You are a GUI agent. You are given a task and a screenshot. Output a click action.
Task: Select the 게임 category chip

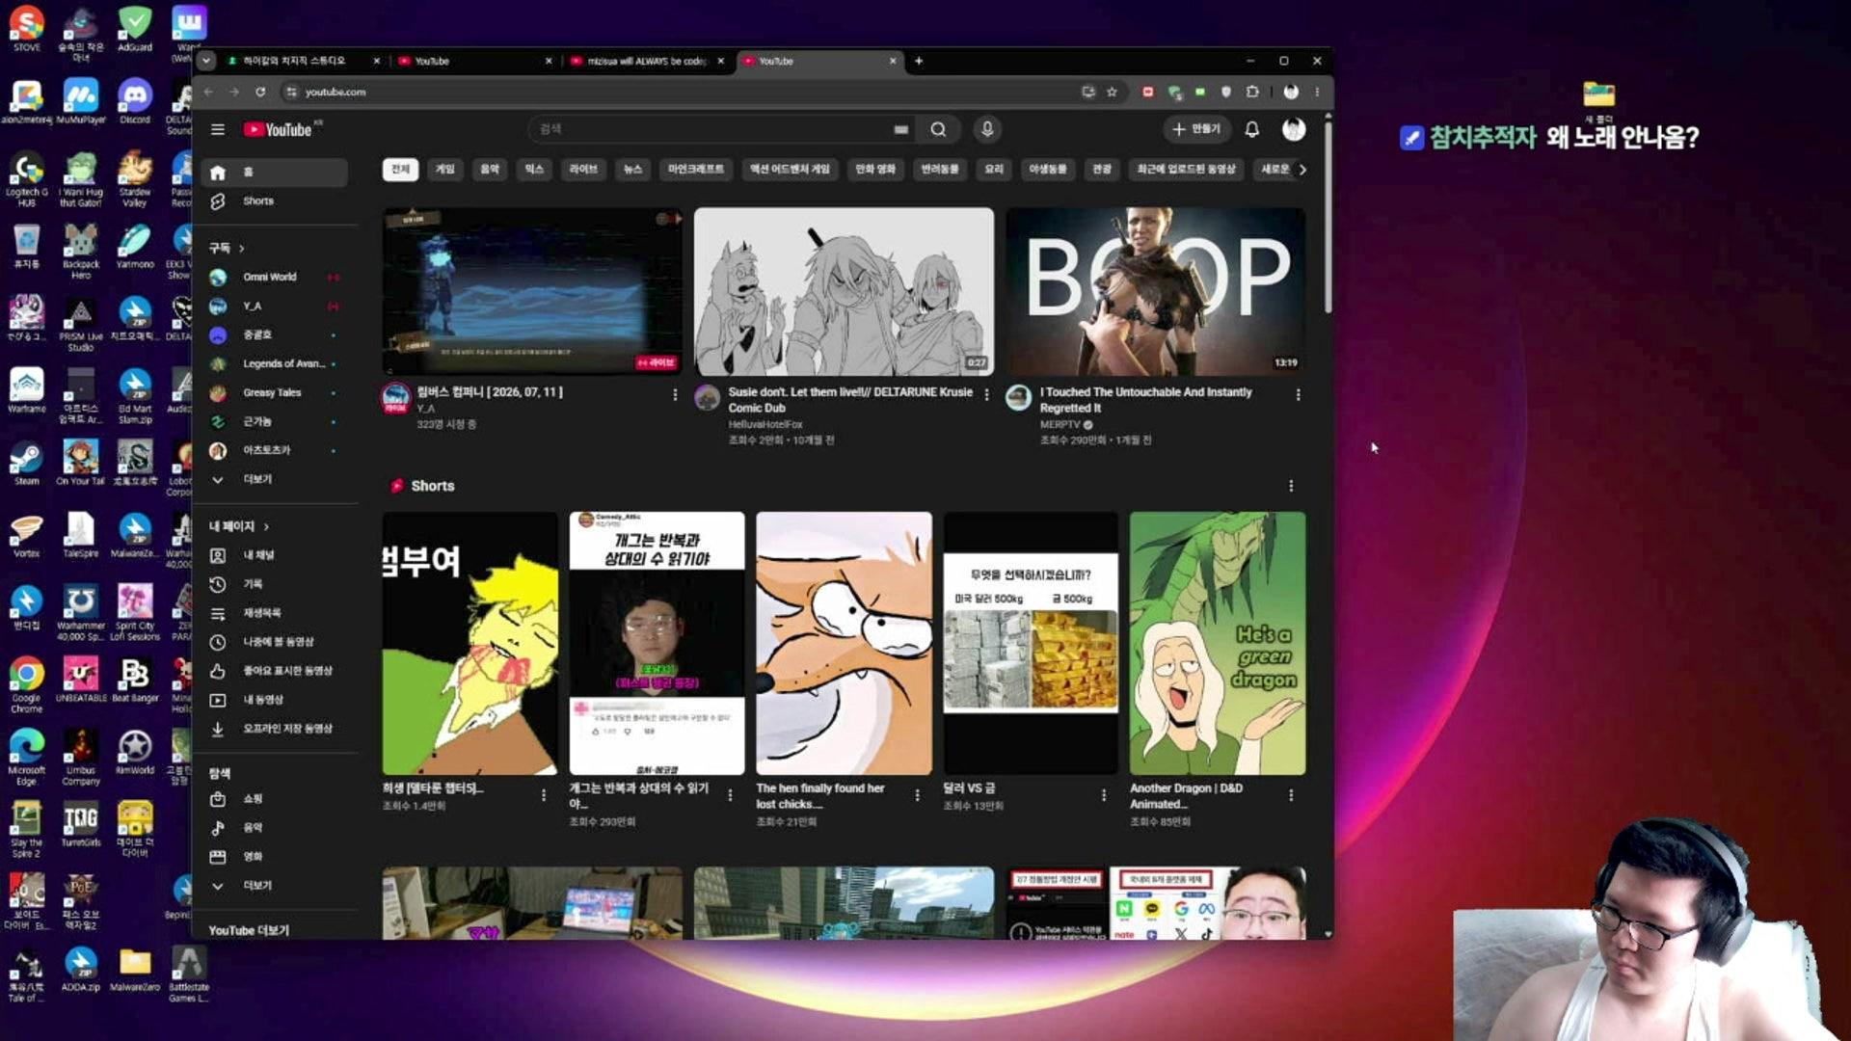444,170
